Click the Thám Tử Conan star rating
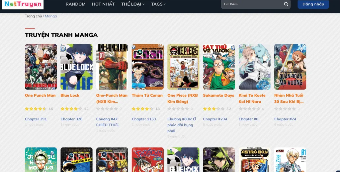This screenshot has width=340, height=172. pos(142,109)
